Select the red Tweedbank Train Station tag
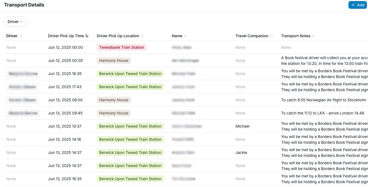 pos(121,47)
